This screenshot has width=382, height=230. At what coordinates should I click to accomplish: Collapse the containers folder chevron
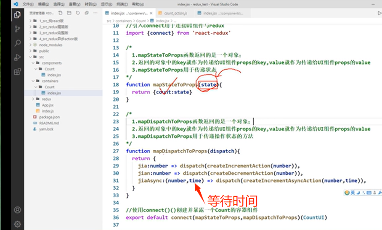[33, 81]
